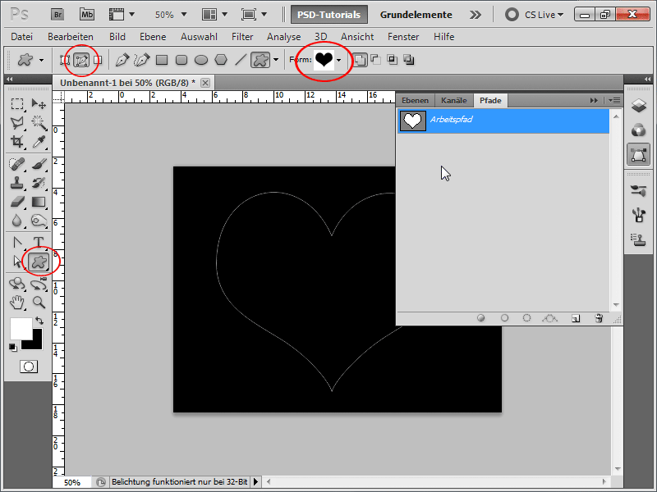Select the Pen tool in toolbox

[17, 243]
